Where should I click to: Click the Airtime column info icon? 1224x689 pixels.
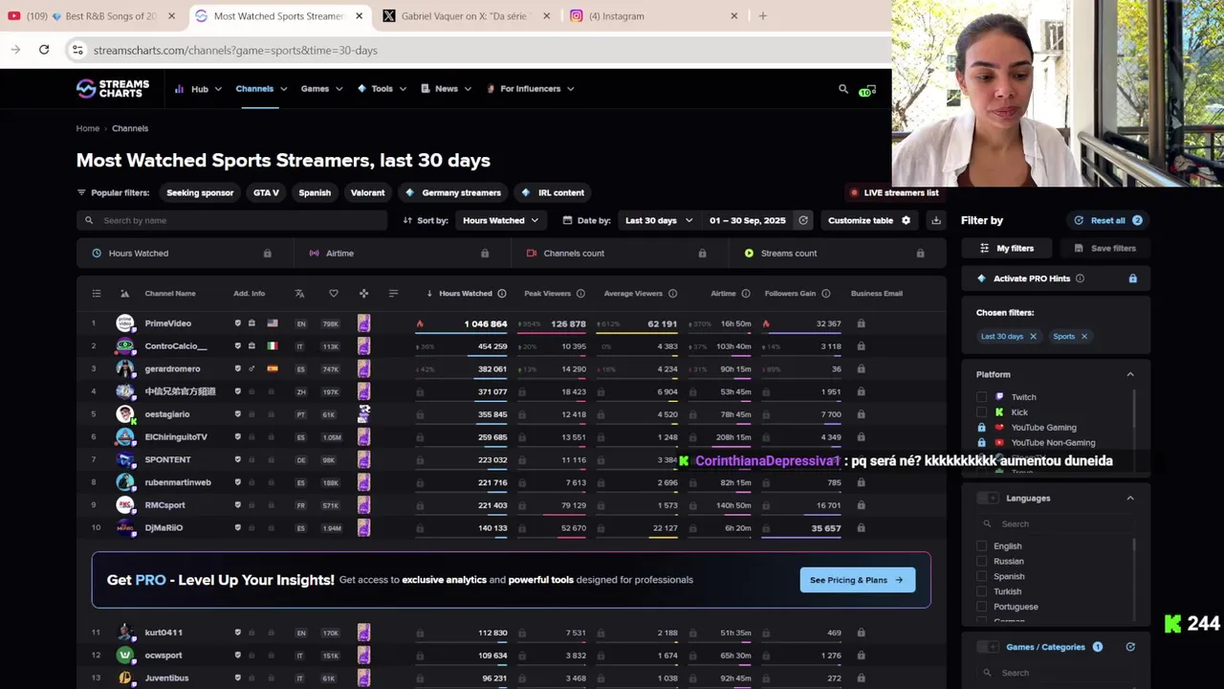(745, 294)
